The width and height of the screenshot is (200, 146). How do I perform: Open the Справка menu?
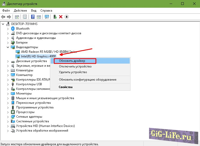tap(46, 11)
